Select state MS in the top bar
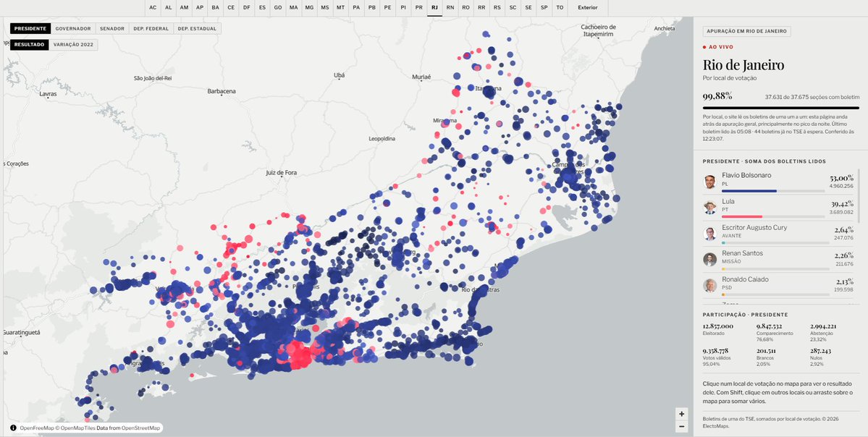This screenshot has height=437, width=868. click(324, 8)
